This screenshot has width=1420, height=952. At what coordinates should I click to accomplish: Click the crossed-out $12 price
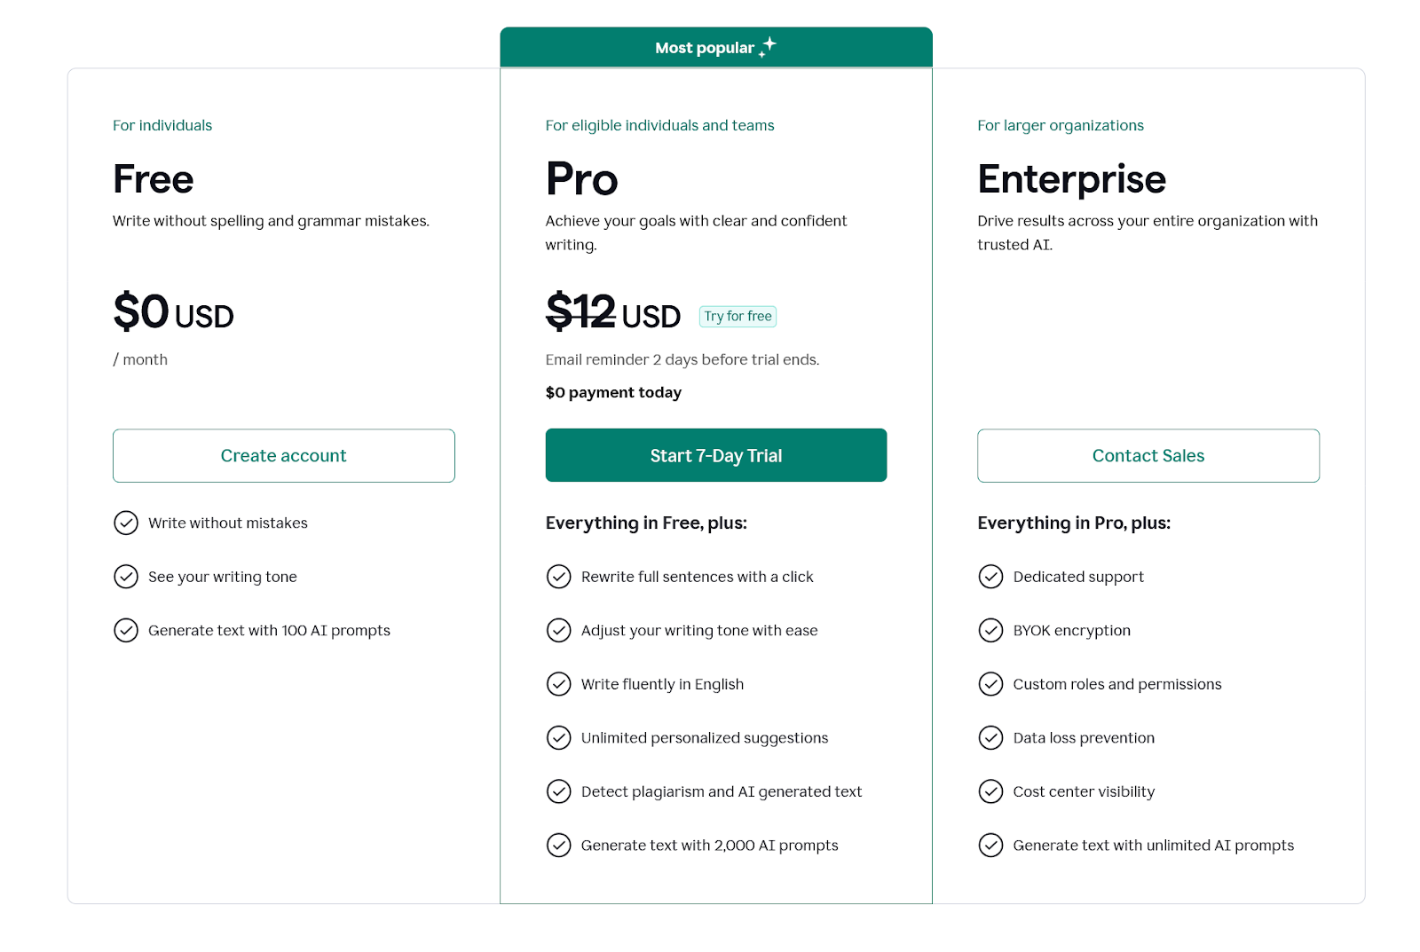tap(580, 311)
